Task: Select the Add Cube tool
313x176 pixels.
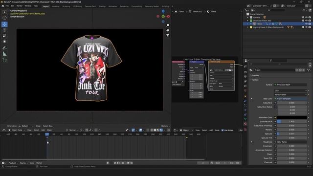Action: [4, 60]
